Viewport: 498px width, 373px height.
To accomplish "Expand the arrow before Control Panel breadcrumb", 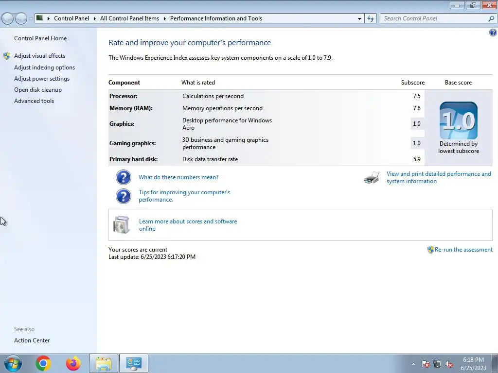I will tap(48, 18).
